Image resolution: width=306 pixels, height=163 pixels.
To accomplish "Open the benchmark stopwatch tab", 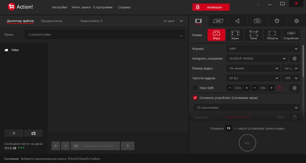I will click(x=277, y=21).
